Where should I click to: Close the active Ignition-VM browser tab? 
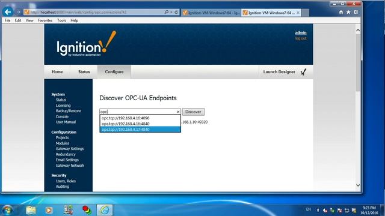pos(298,13)
